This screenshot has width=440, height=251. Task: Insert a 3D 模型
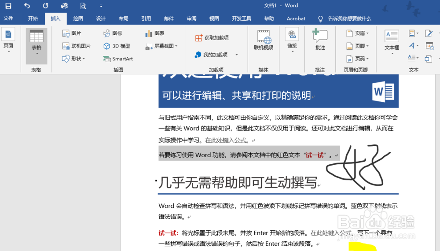[117, 46]
